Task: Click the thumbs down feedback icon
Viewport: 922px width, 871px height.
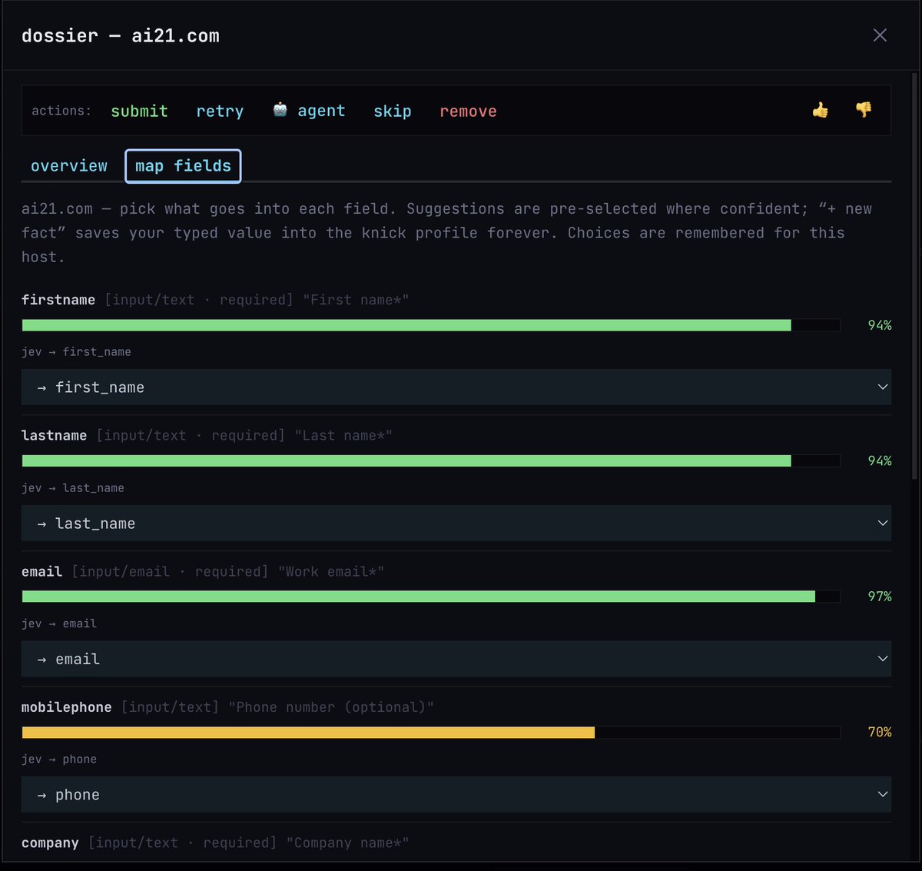Action: tap(864, 111)
